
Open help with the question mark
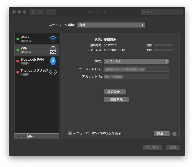(174, 134)
